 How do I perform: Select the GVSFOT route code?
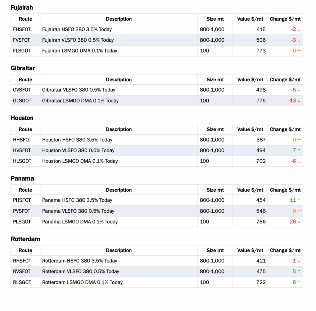pos(22,90)
